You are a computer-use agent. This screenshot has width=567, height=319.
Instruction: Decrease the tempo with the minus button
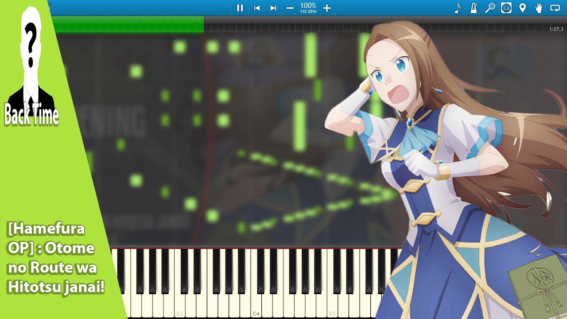coord(290,8)
